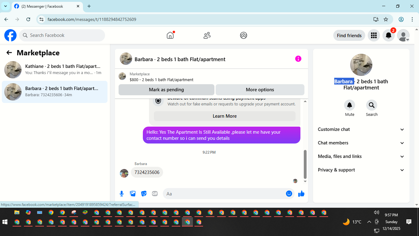Show hidden system tray icons
Image resolution: width=419 pixels, height=236 pixels.
click(x=369, y=222)
